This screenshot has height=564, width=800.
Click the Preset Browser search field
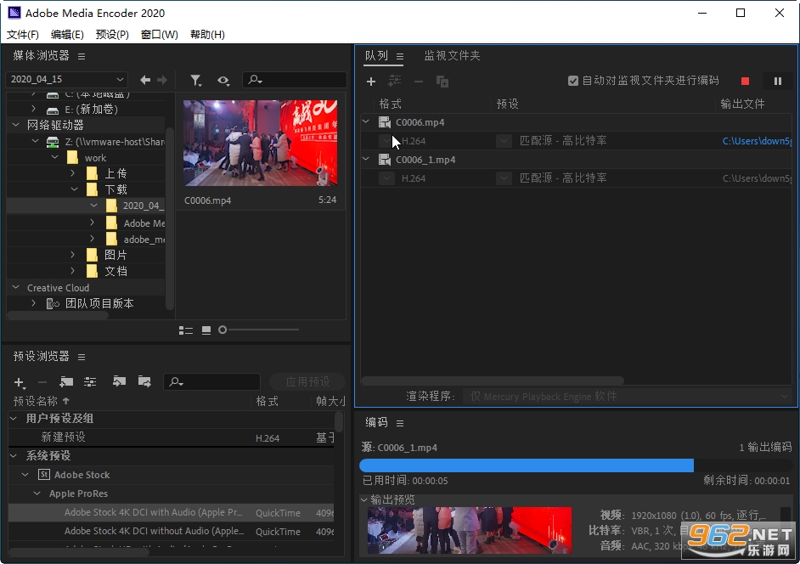[211, 381]
